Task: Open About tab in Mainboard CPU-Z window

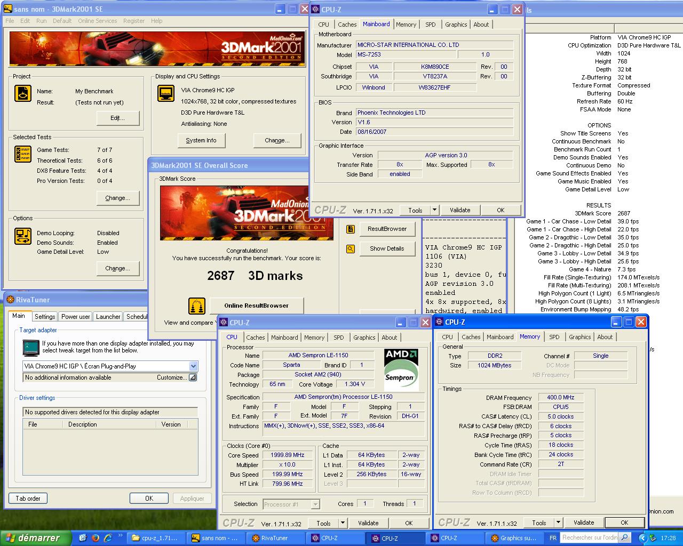Action: [x=481, y=25]
